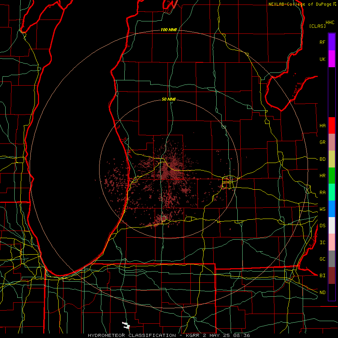
Task: Click the ND legend label
Action: pyautogui.click(x=323, y=293)
